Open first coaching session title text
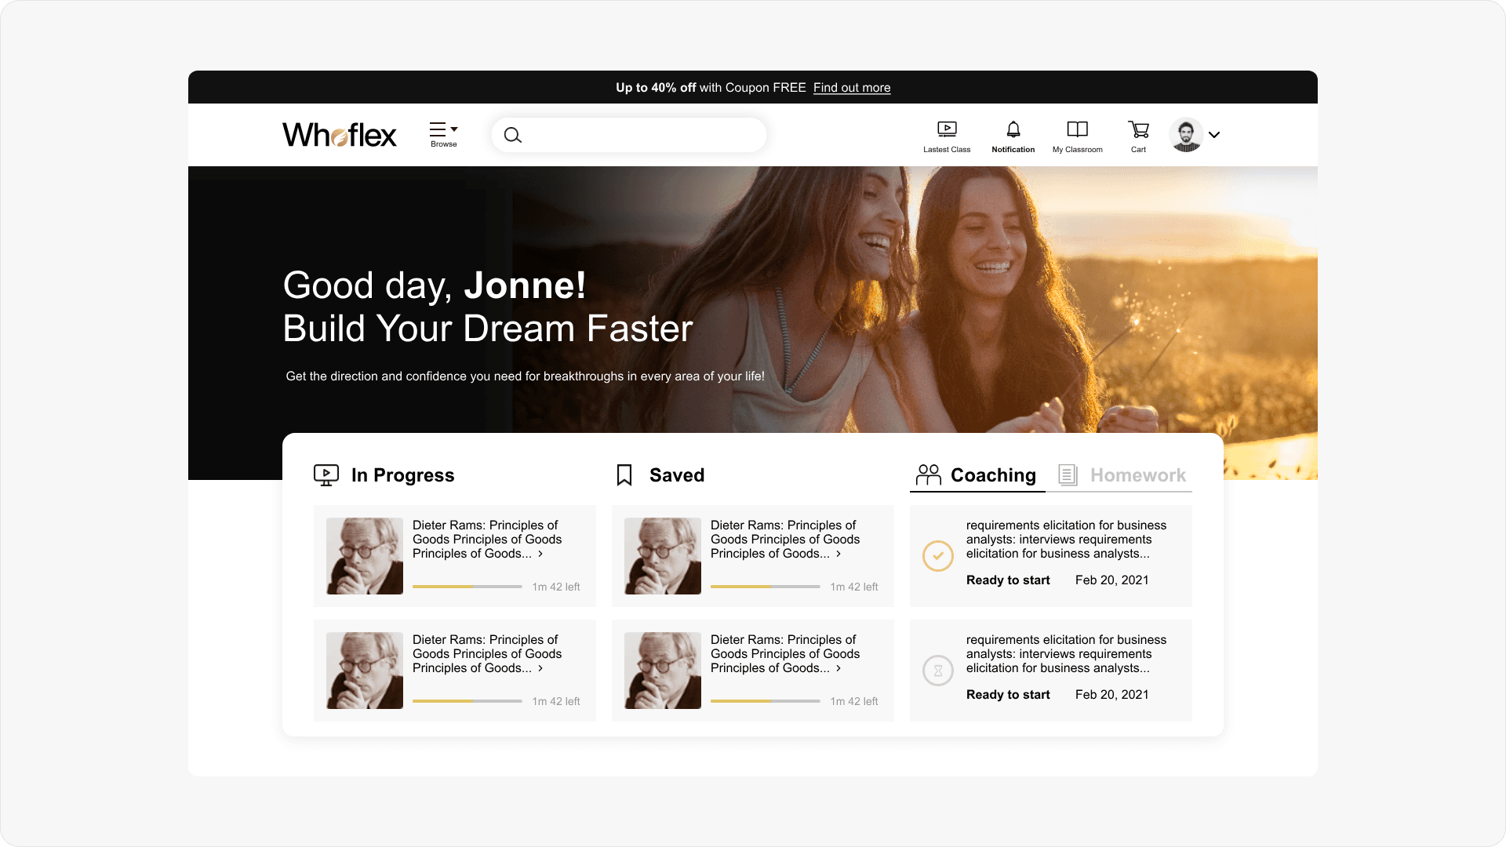The width and height of the screenshot is (1506, 847). click(1066, 540)
